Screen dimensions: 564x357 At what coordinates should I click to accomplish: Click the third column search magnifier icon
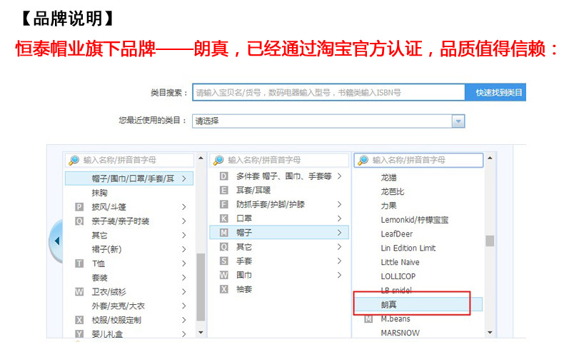pos(363,160)
